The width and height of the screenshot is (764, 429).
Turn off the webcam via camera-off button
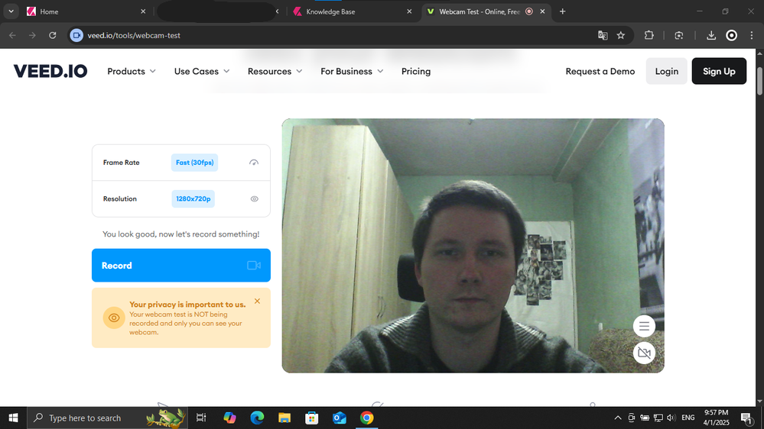pos(644,353)
